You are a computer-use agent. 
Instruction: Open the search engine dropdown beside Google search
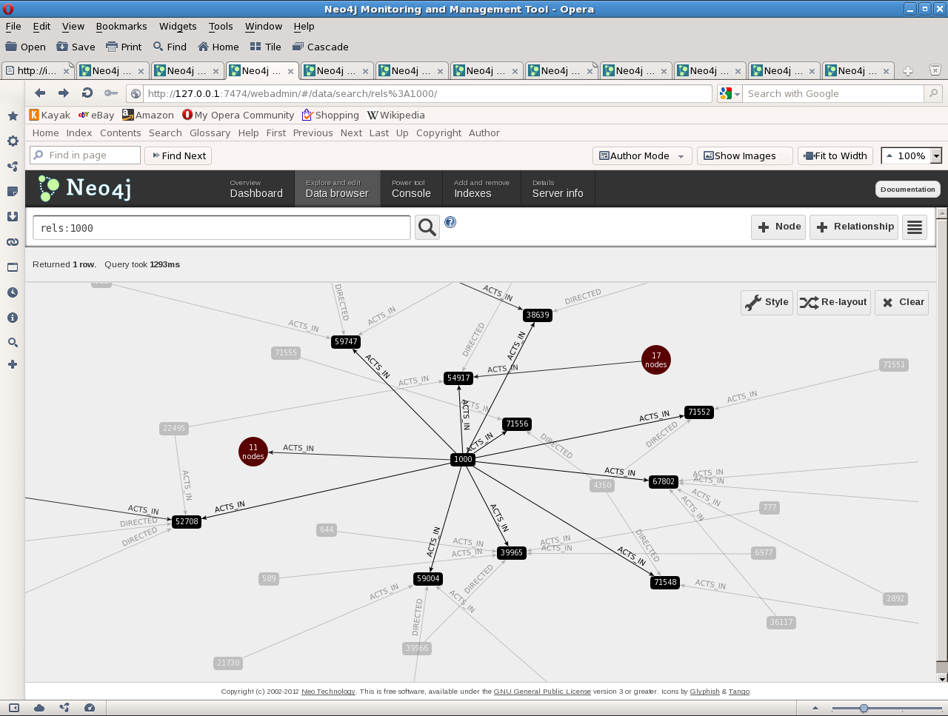pyautogui.click(x=728, y=93)
